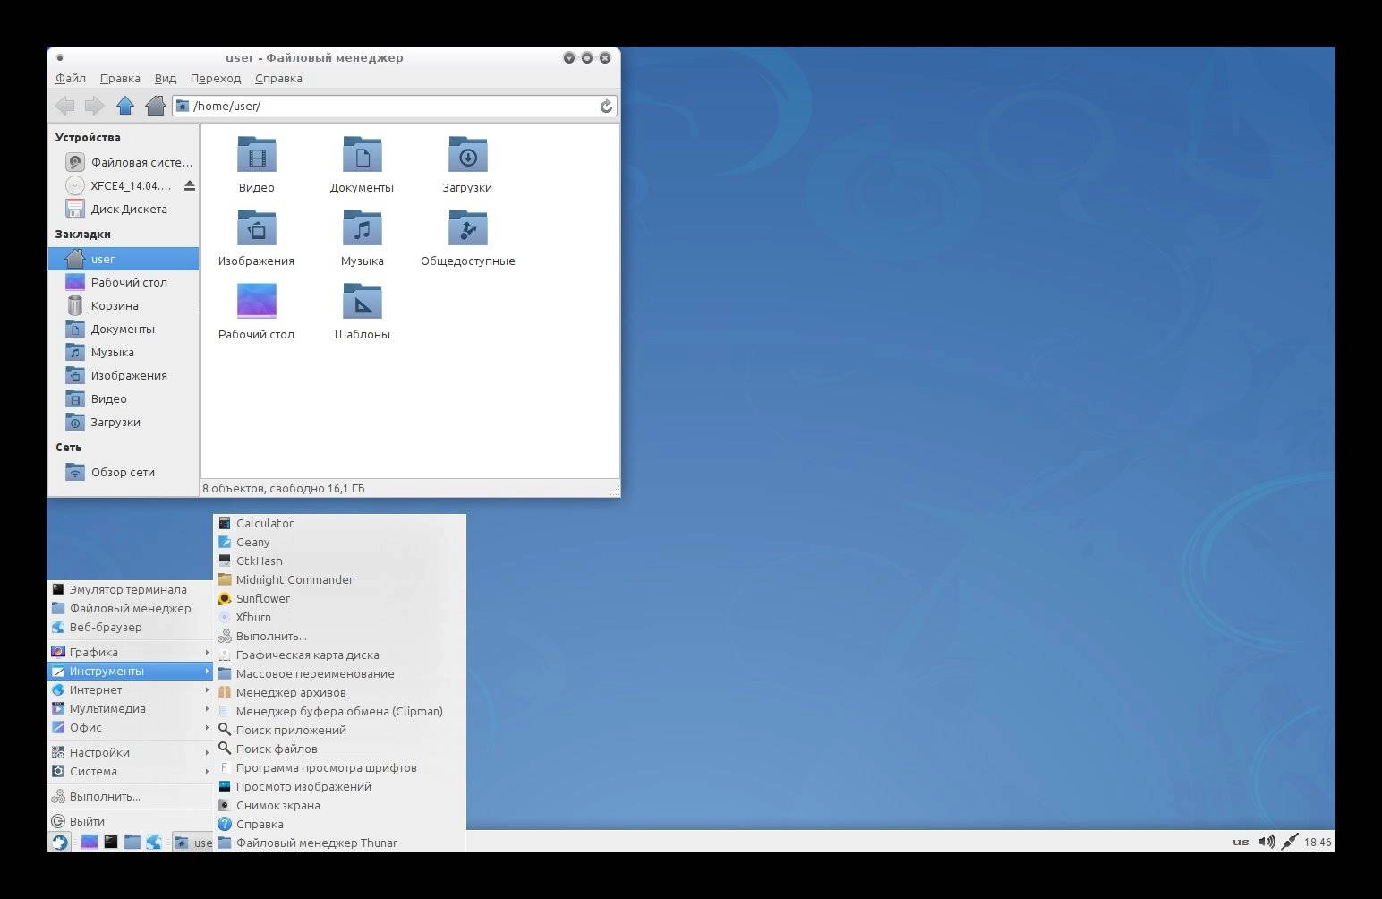
Task: Expand the Настройки submenu
Action: pyautogui.click(x=130, y=752)
